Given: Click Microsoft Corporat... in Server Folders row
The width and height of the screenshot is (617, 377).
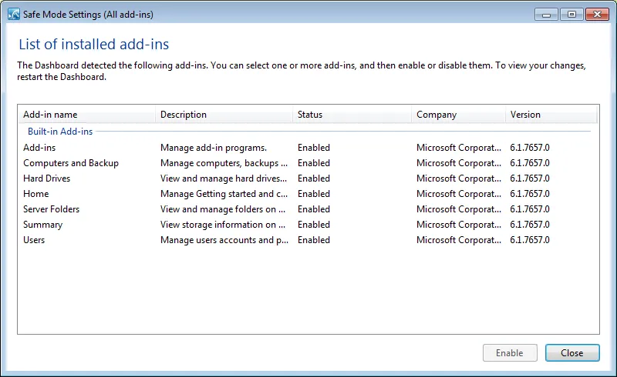Looking at the screenshot, I should (459, 209).
